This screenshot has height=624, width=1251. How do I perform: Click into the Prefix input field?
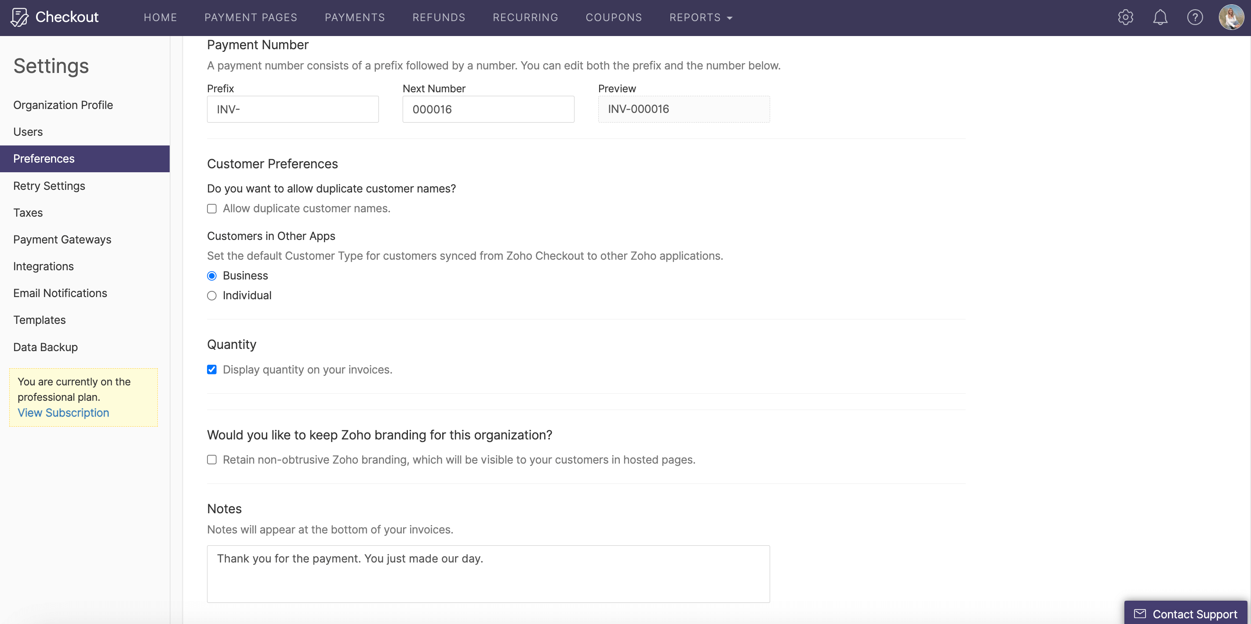292,109
